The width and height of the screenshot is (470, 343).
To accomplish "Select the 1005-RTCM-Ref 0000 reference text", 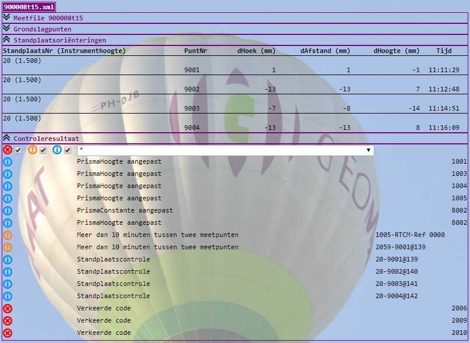I will tap(410, 235).
